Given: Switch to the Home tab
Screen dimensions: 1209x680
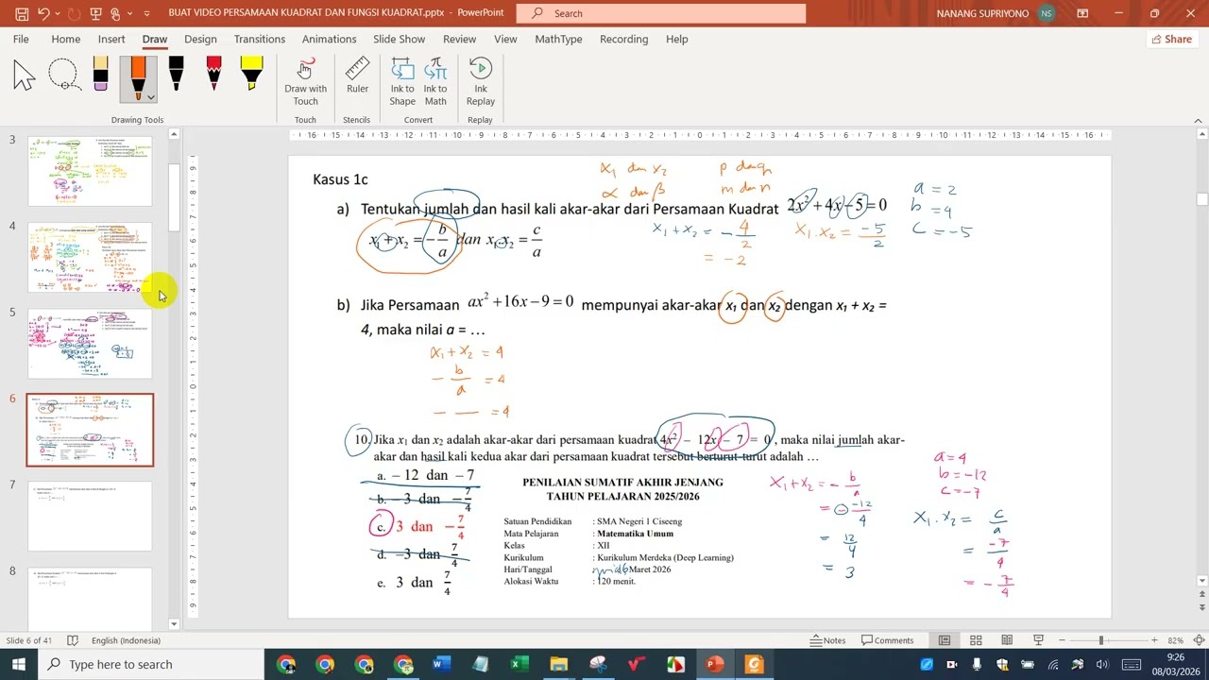Looking at the screenshot, I should coord(65,39).
